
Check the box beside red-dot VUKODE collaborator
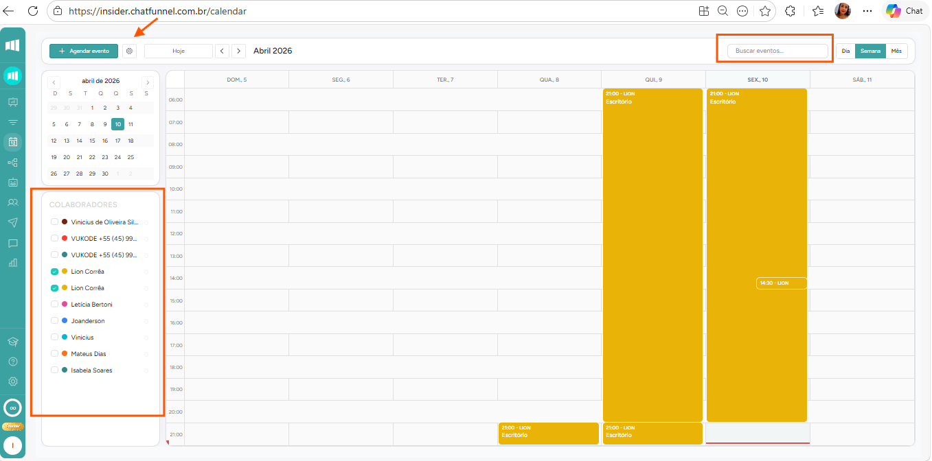54,239
